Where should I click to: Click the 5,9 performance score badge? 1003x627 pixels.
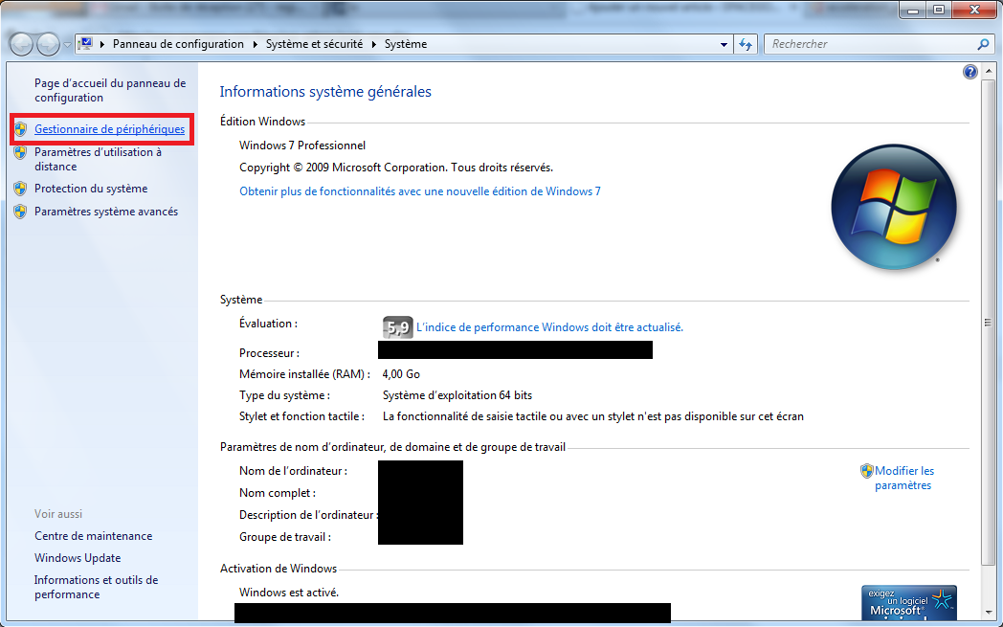397,327
